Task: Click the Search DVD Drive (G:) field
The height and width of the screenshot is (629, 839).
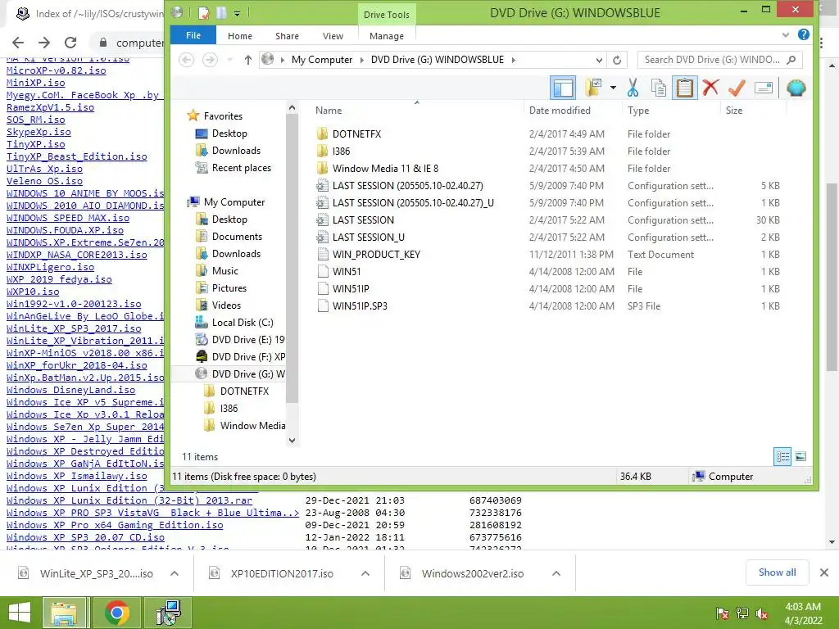Action: (719, 60)
